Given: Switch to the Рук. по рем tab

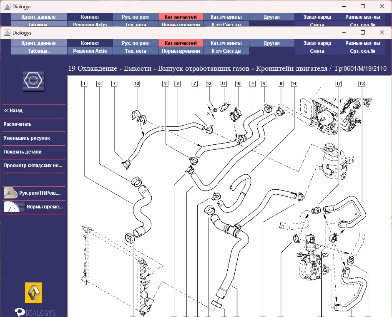Looking at the screenshot, I should (135, 43).
